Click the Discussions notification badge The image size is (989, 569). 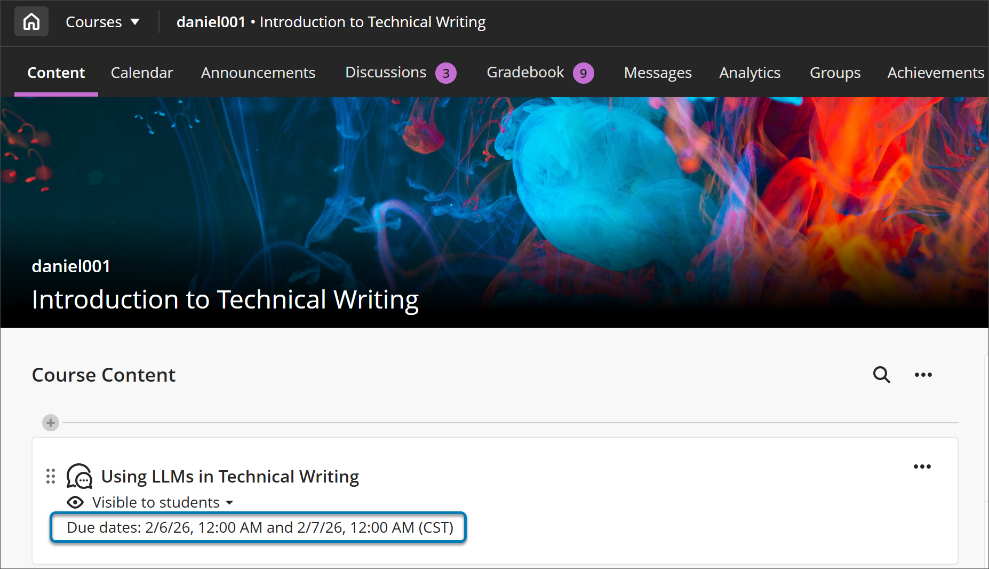[x=446, y=73]
